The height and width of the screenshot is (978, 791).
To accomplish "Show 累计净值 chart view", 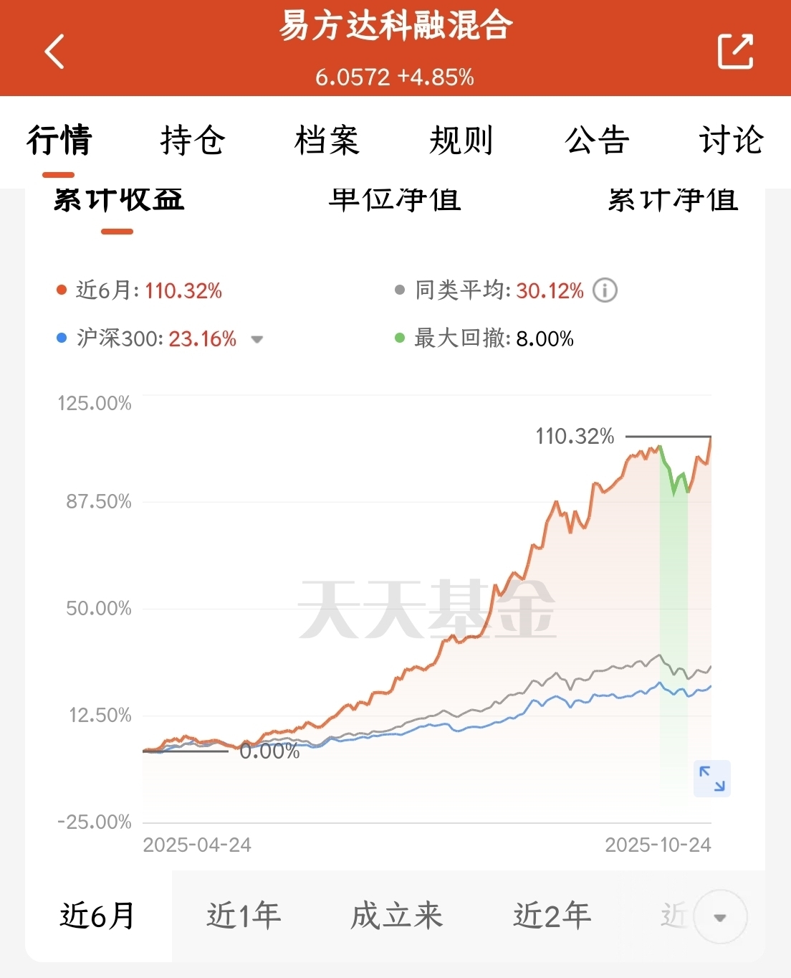I will 673,199.
